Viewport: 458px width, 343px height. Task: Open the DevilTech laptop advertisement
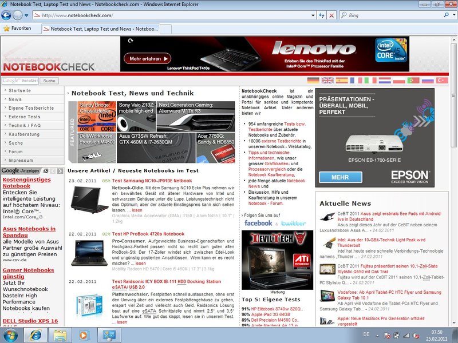(277, 260)
